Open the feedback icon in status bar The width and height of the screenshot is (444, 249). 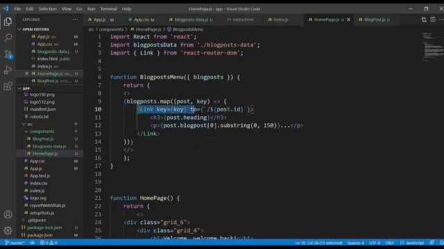432,243
